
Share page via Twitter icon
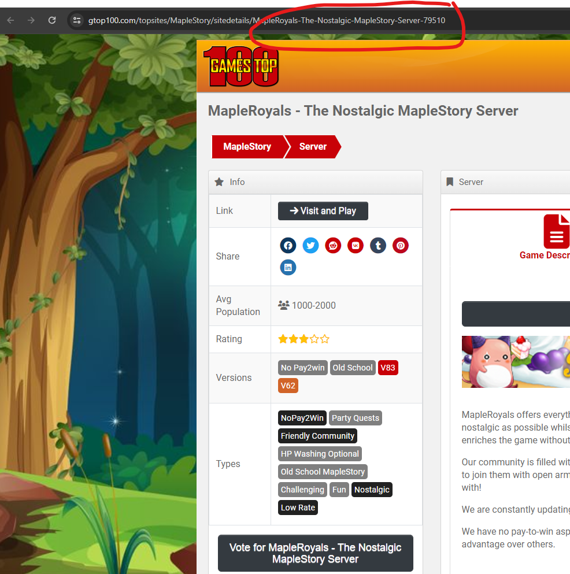tap(310, 246)
